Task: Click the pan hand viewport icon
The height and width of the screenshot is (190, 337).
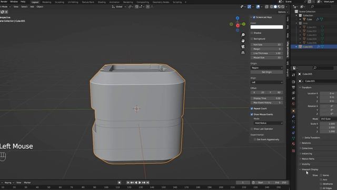Action: (x=243, y=41)
